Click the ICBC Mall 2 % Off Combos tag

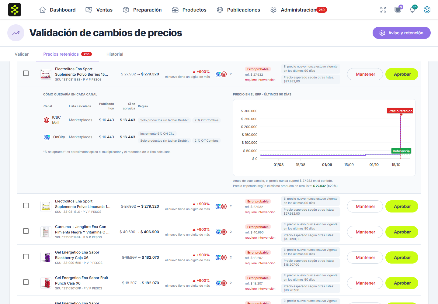point(207,120)
